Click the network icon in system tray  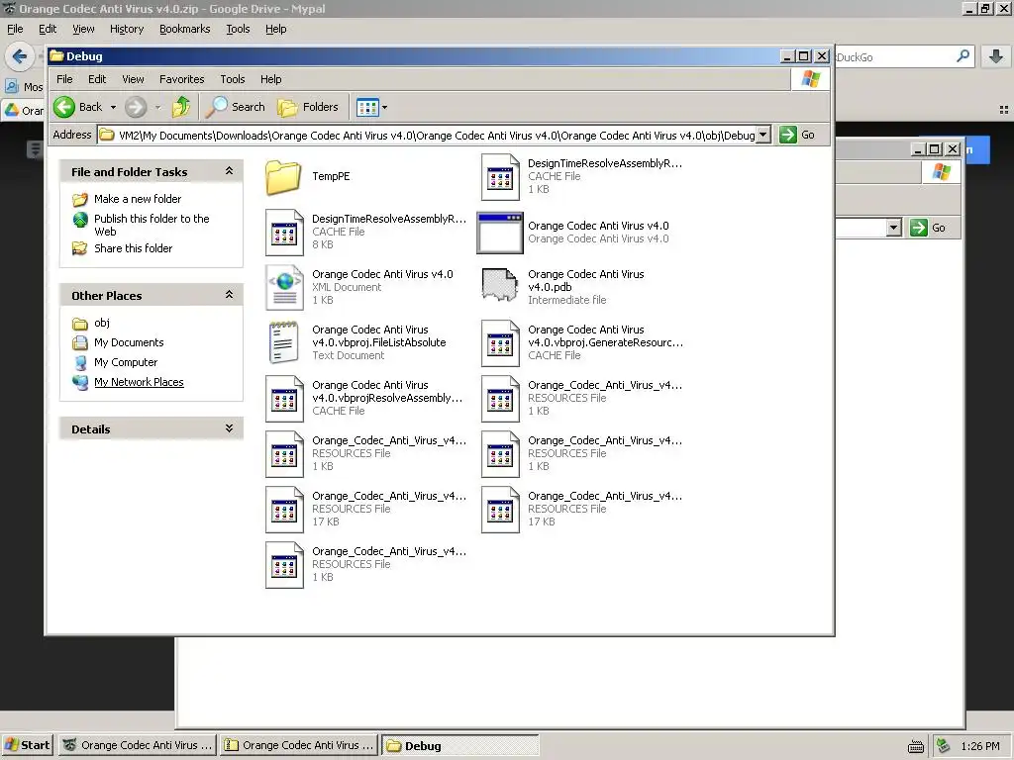click(x=944, y=746)
